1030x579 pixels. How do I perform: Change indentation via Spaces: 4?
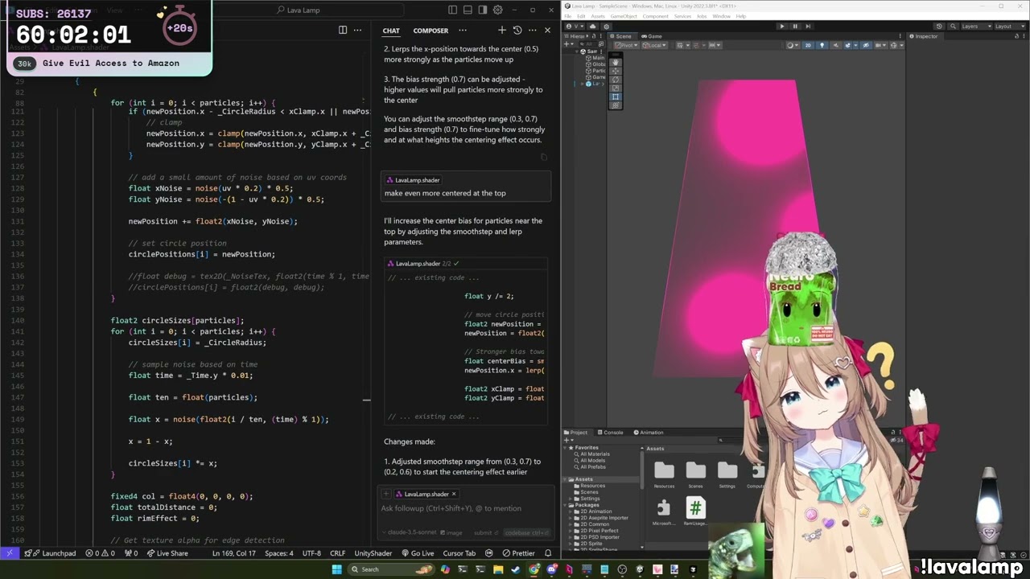click(x=279, y=553)
